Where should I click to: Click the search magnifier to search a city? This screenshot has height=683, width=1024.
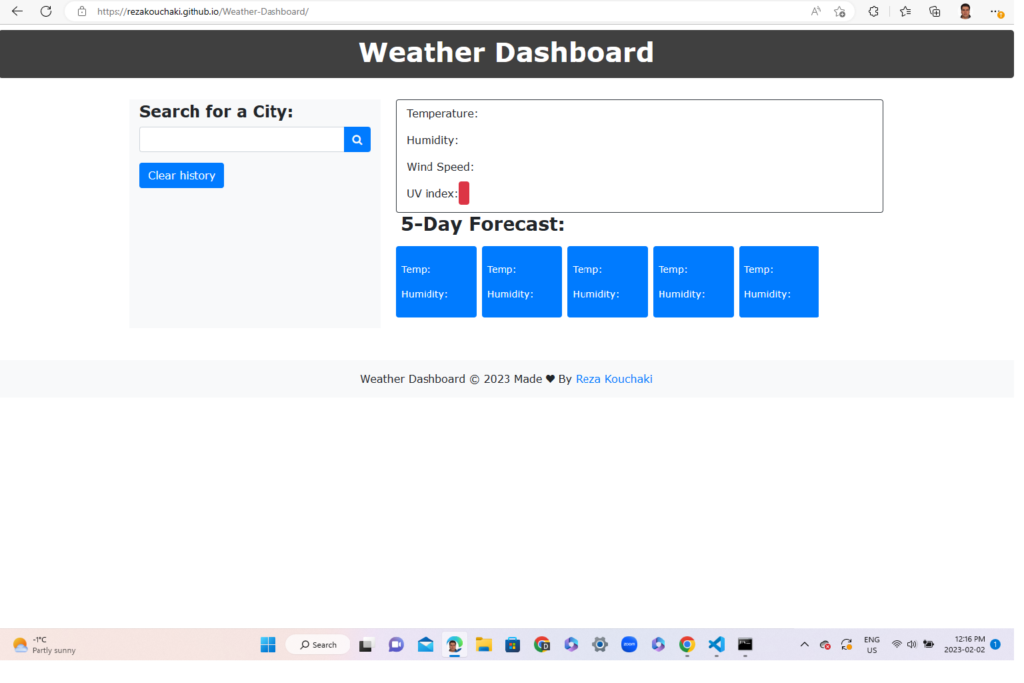(x=357, y=139)
